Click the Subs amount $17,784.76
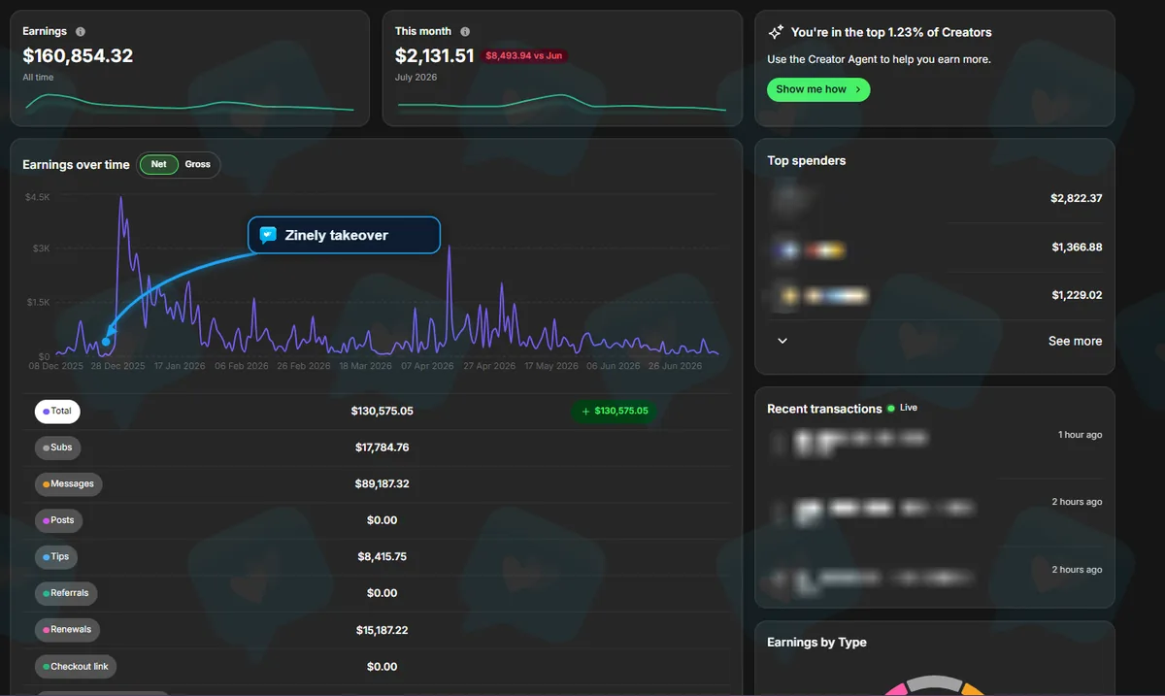 pyautogui.click(x=382, y=447)
